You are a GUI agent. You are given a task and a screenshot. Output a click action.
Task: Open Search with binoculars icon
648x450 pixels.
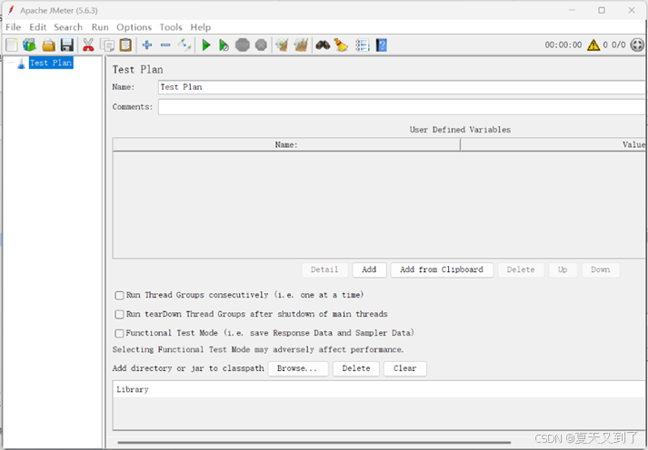323,45
